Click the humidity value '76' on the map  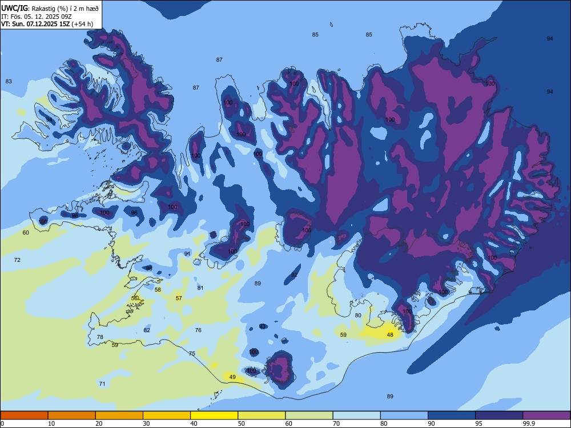tap(198, 330)
